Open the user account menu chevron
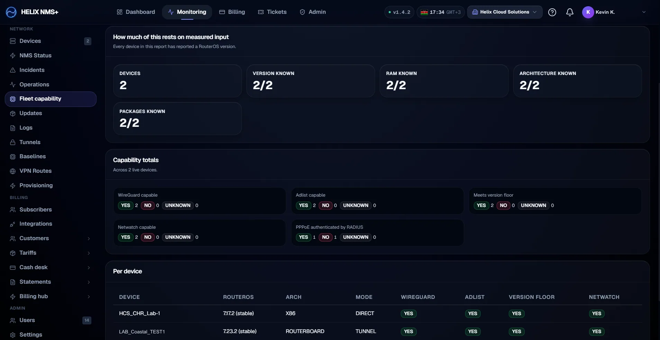This screenshot has width=660, height=340. click(644, 12)
